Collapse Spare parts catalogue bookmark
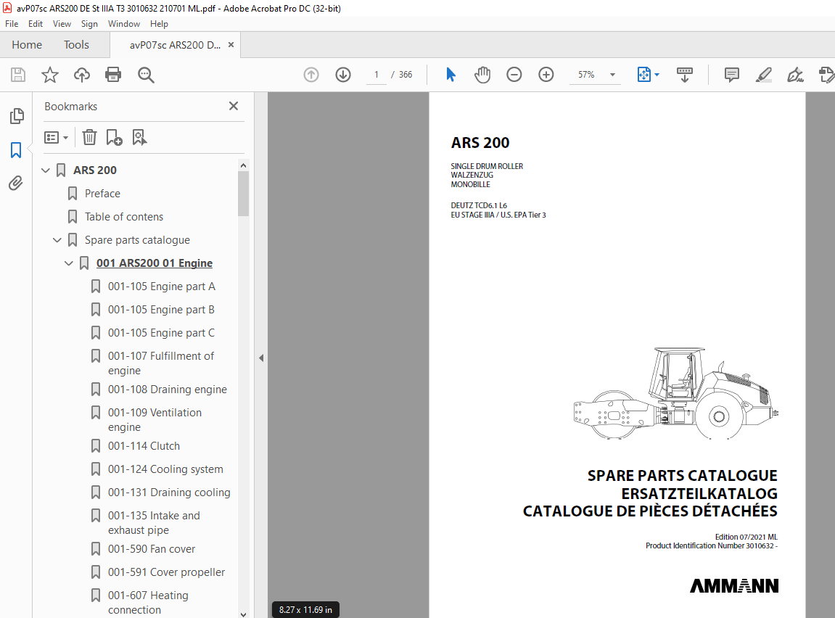The width and height of the screenshot is (835, 618). [57, 240]
